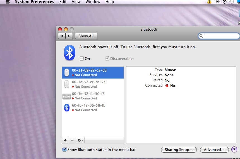Click the Services value None

pos(169,75)
